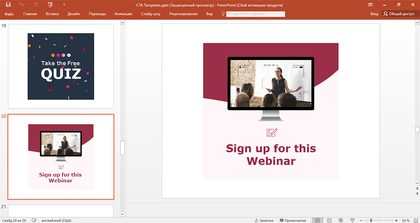Click the Вход sign-in link
This screenshot has height=223, width=420.
[x=374, y=14]
